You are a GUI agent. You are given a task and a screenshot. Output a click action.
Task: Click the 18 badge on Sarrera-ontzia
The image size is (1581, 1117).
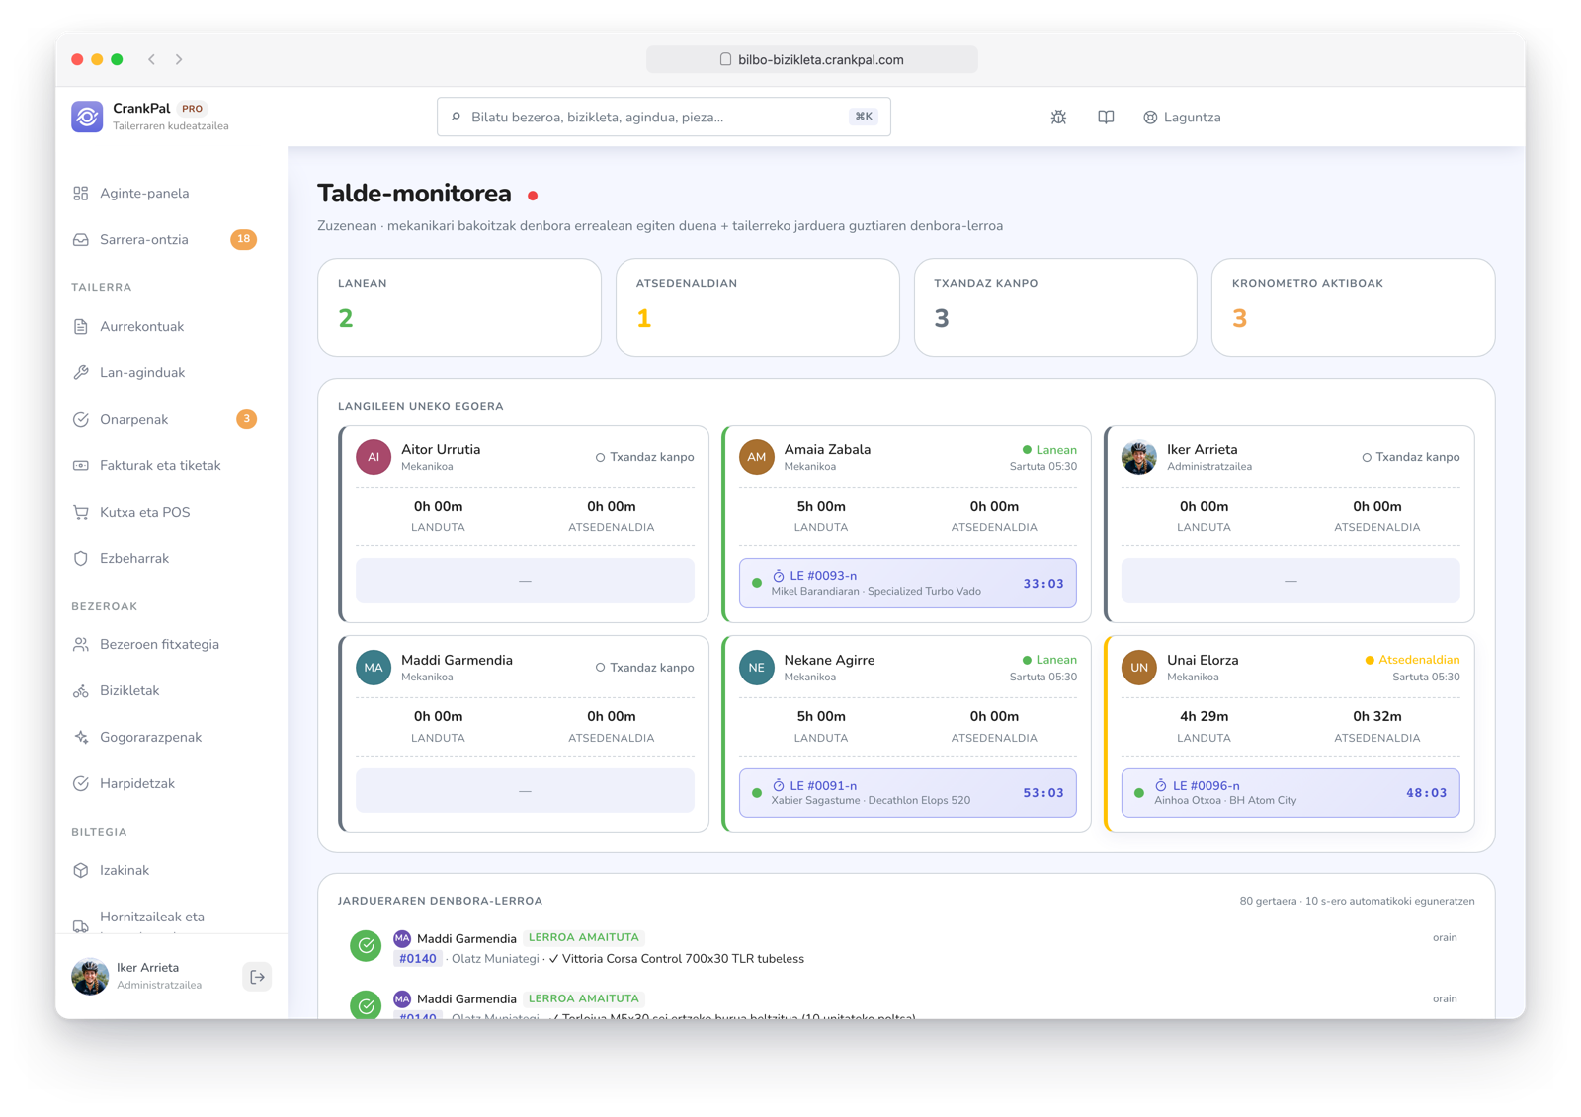pos(243,239)
